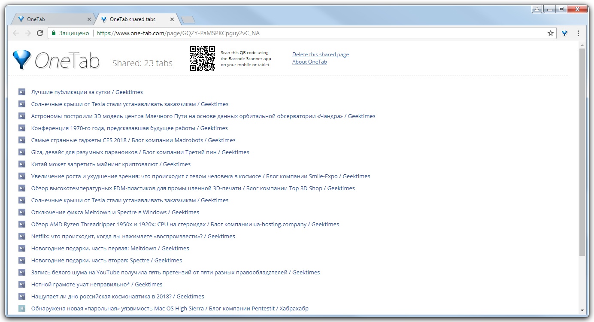Open 'Лучшие публикации за сутки / Geektimes'
This screenshot has height=322, width=594.
(x=87, y=92)
